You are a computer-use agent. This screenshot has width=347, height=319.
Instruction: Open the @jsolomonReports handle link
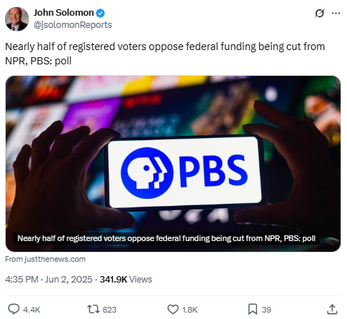pos(73,25)
